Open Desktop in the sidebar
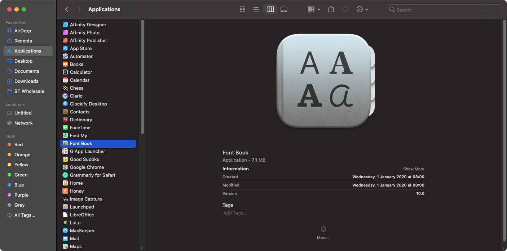Viewport: 507px width, 251px height. click(28, 61)
